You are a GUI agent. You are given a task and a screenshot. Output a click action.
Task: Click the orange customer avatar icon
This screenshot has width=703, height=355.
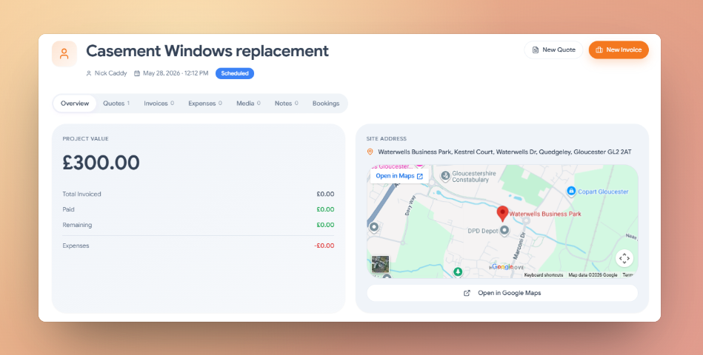pos(64,54)
